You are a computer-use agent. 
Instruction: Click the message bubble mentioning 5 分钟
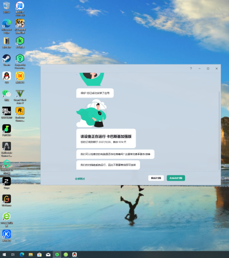click(x=115, y=154)
